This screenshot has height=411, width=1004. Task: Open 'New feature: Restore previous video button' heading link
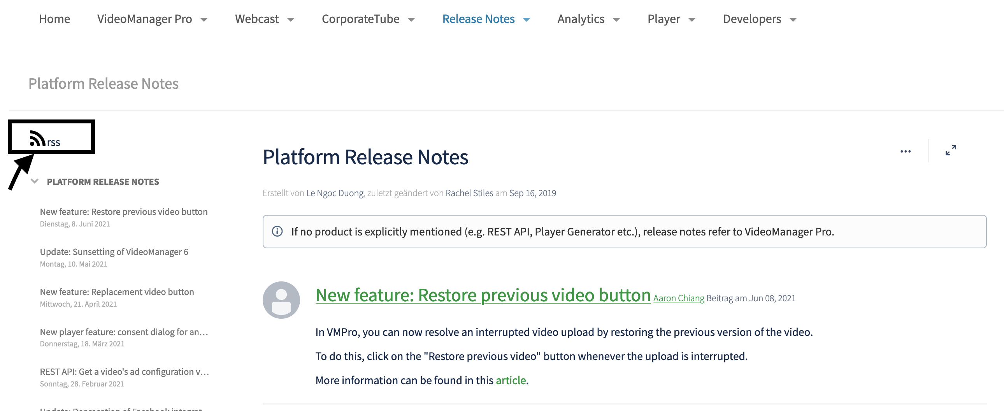pyautogui.click(x=483, y=295)
